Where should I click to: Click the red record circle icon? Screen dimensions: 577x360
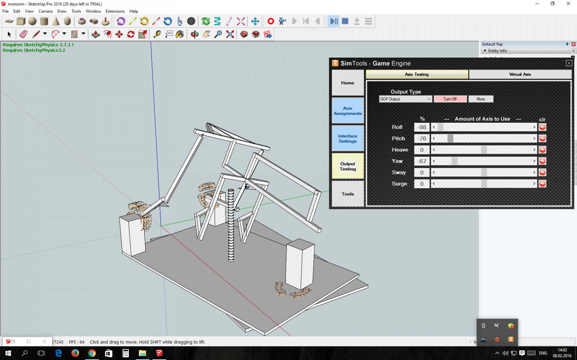pos(270,21)
